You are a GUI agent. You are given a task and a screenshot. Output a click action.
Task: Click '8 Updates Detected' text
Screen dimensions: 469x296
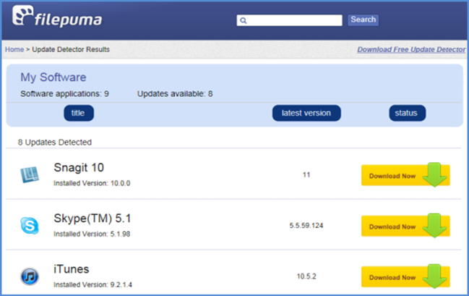click(x=55, y=143)
